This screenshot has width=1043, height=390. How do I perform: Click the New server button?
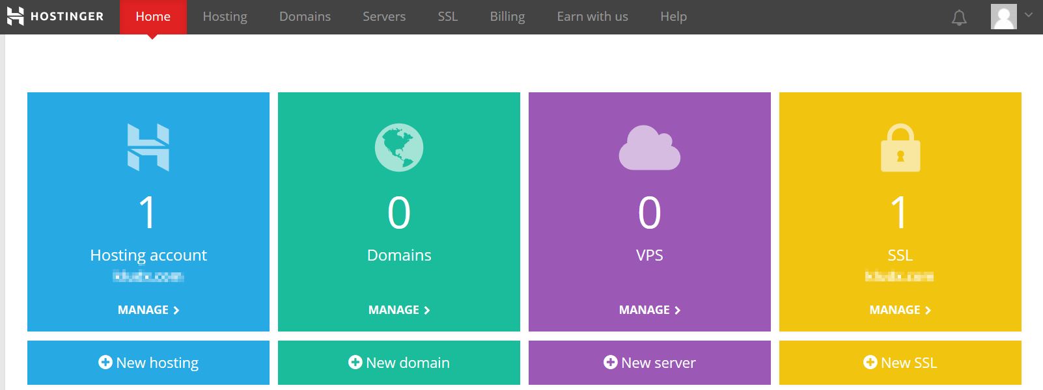650,363
